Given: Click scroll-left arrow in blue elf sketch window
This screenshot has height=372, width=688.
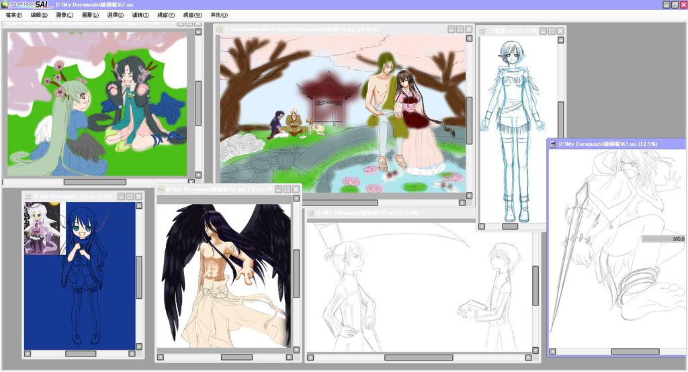Looking at the screenshot, I should (x=482, y=226).
